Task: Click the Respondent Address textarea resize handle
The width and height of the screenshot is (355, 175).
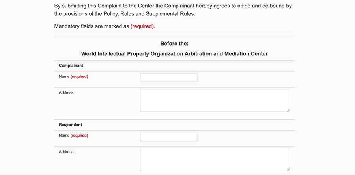Action: (x=288, y=169)
